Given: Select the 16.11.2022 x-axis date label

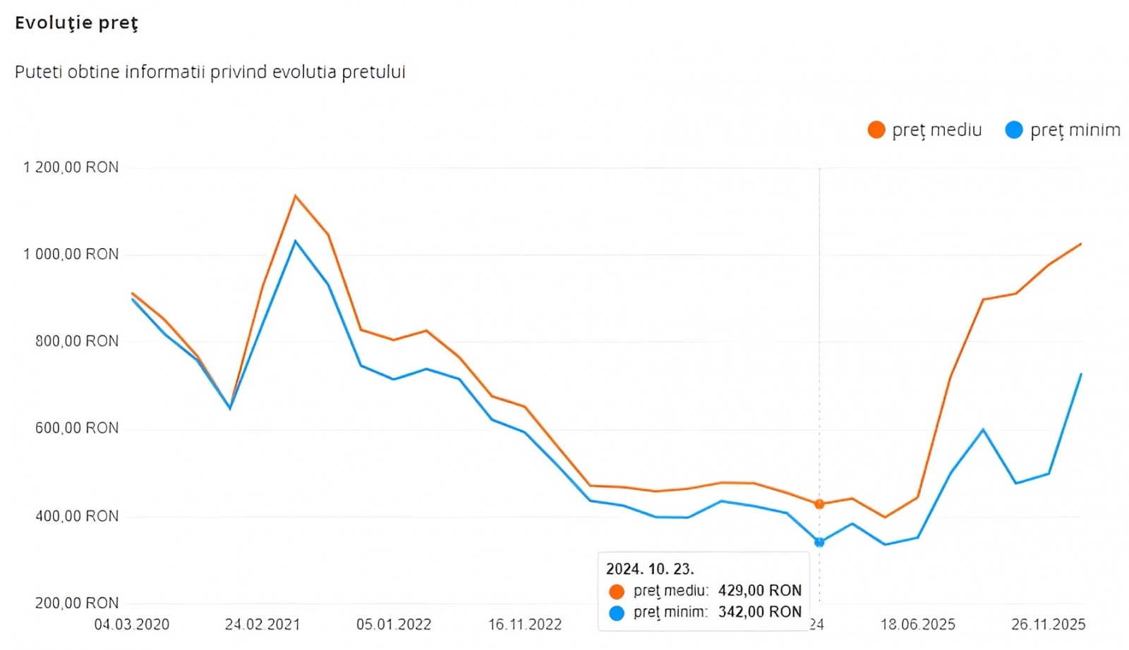Looking at the screenshot, I should (x=525, y=625).
